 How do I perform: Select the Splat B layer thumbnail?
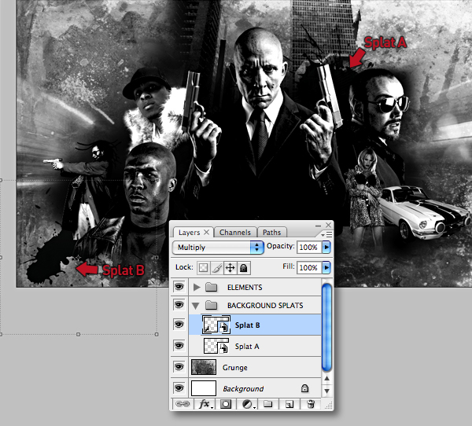tap(216, 325)
